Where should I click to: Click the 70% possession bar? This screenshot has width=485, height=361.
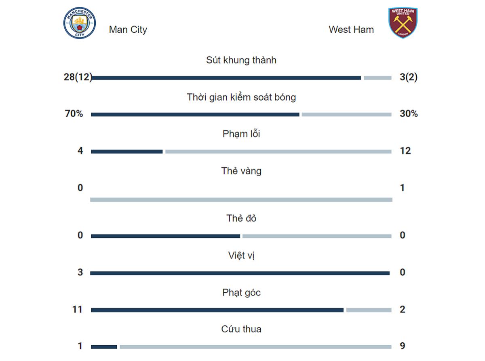click(241, 114)
